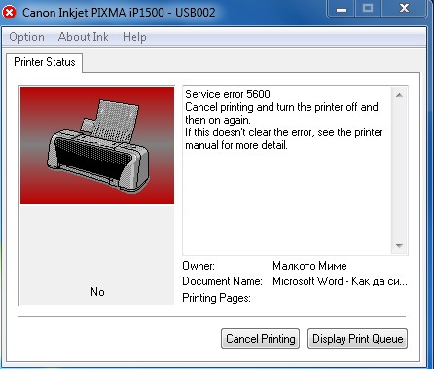434x369 pixels.
Task: Click the Cancel Printing button
Action: point(260,339)
